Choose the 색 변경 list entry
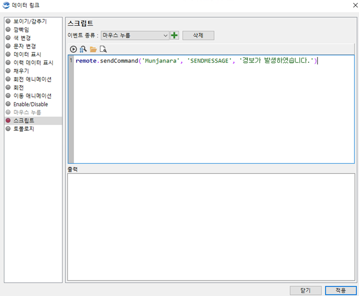Screen dimensions: 359x296 coord(22,38)
